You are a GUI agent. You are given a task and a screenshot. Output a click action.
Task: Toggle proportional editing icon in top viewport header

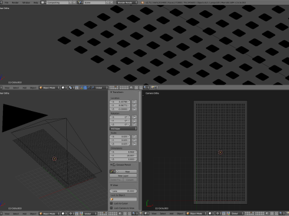[x=136, y=88]
